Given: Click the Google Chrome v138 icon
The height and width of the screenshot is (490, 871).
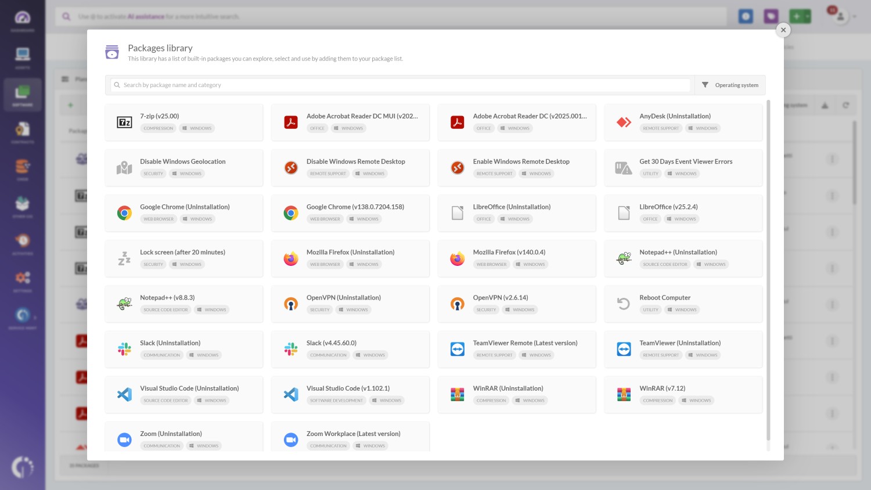Looking at the screenshot, I should [291, 213].
